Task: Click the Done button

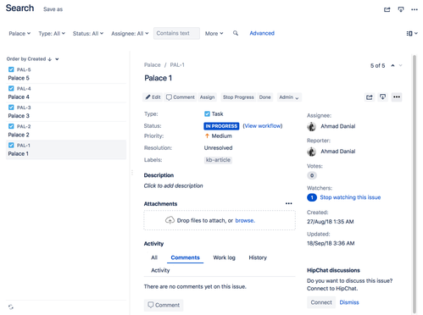Action: tap(264, 97)
